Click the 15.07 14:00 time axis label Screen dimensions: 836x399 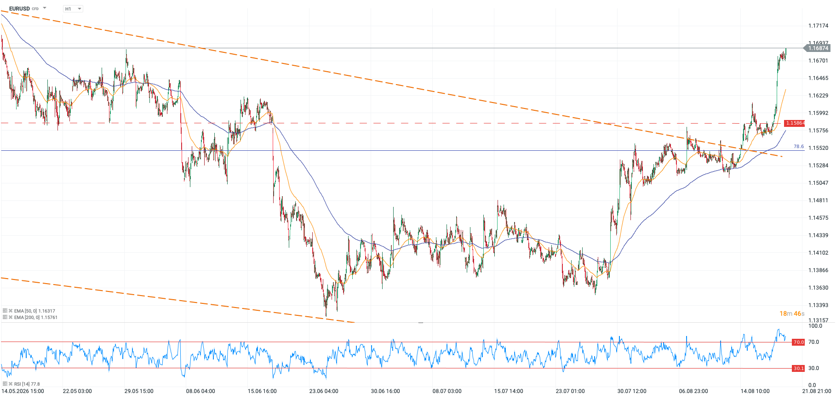coord(509,391)
